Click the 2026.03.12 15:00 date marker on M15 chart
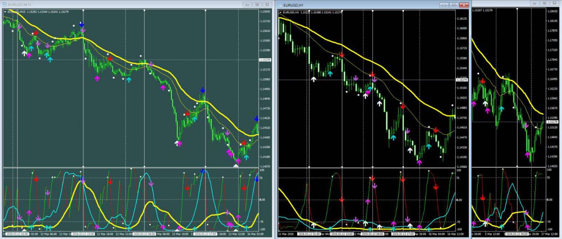The width and height of the screenshot is (562, 239). (83, 234)
